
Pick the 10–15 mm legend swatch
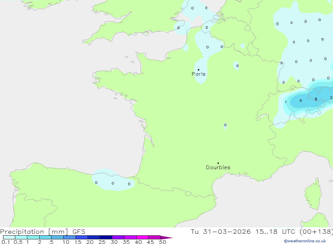pos(70,237)
